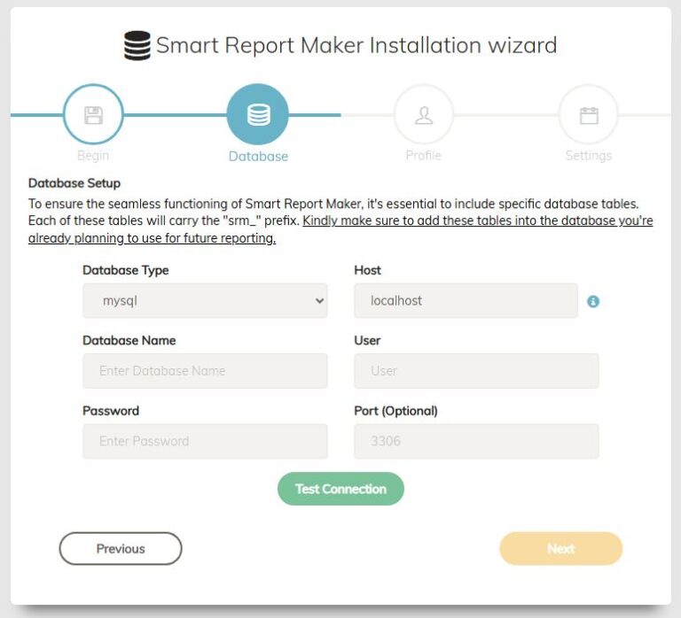This screenshot has height=618, width=681.
Task: Click the 'Database Name' label
Action: [129, 341]
